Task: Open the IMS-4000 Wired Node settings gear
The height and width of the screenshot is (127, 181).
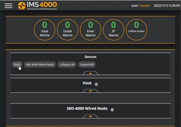Action: click(112, 110)
